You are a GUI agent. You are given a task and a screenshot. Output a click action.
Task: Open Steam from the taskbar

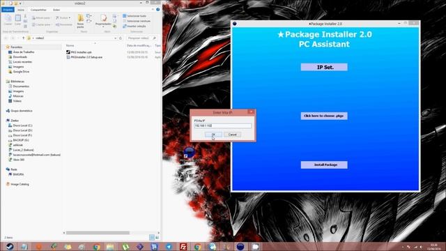(x=9, y=246)
